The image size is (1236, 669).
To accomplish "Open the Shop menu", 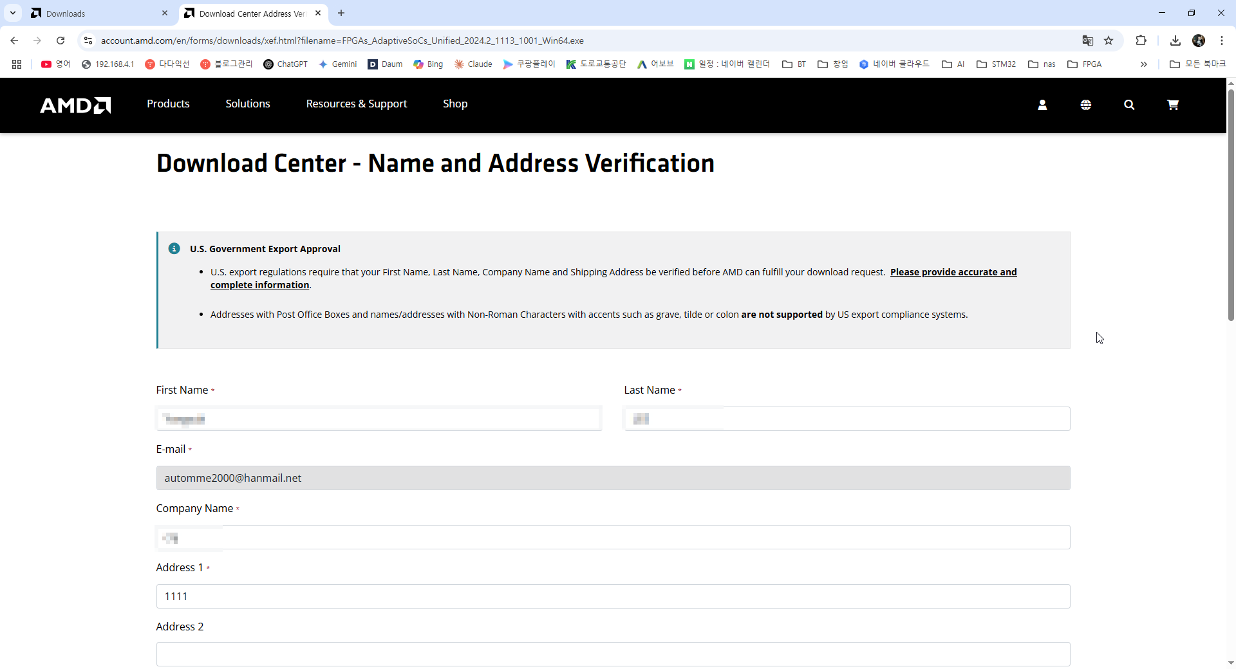I will (455, 104).
